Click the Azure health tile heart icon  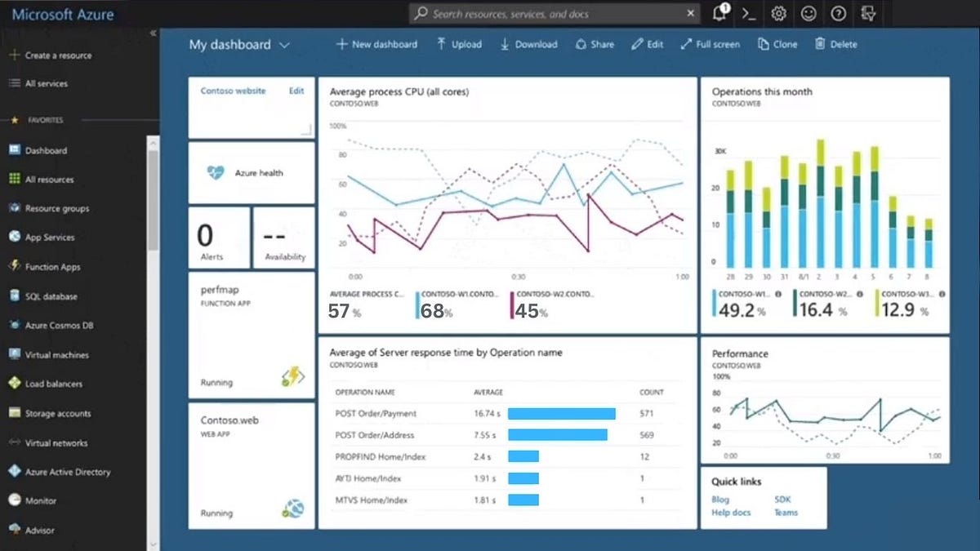[215, 172]
